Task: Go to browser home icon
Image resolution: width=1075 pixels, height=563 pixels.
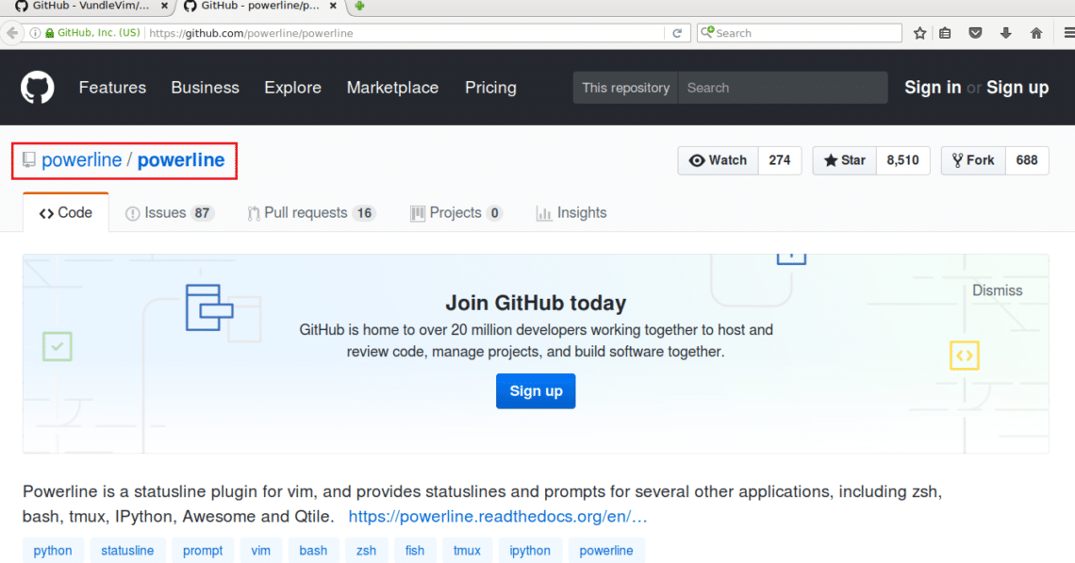Action: (x=1036, y=33)
